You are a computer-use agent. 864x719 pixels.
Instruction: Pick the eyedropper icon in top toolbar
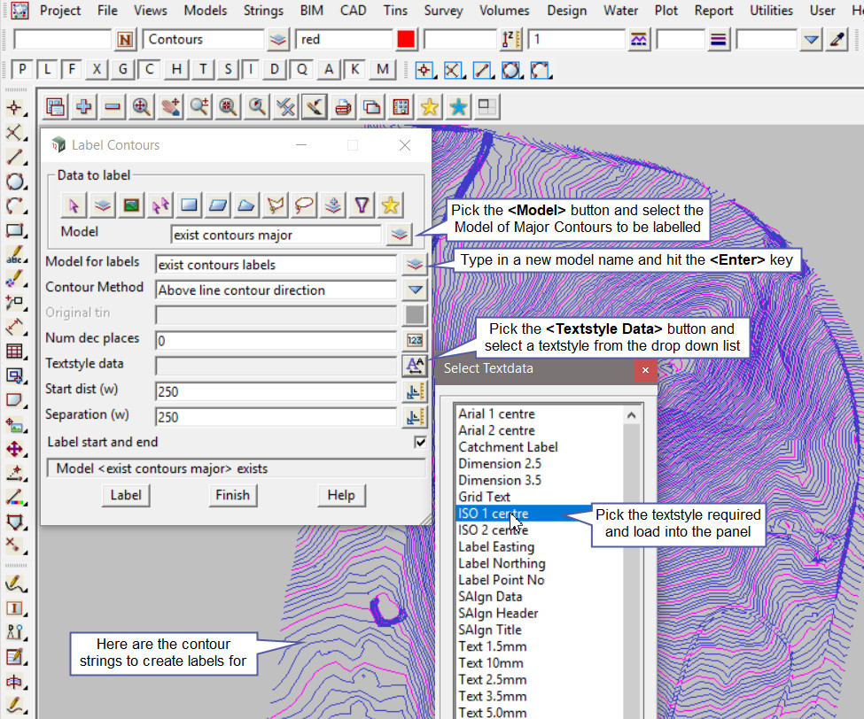click(x=837, y=40)
